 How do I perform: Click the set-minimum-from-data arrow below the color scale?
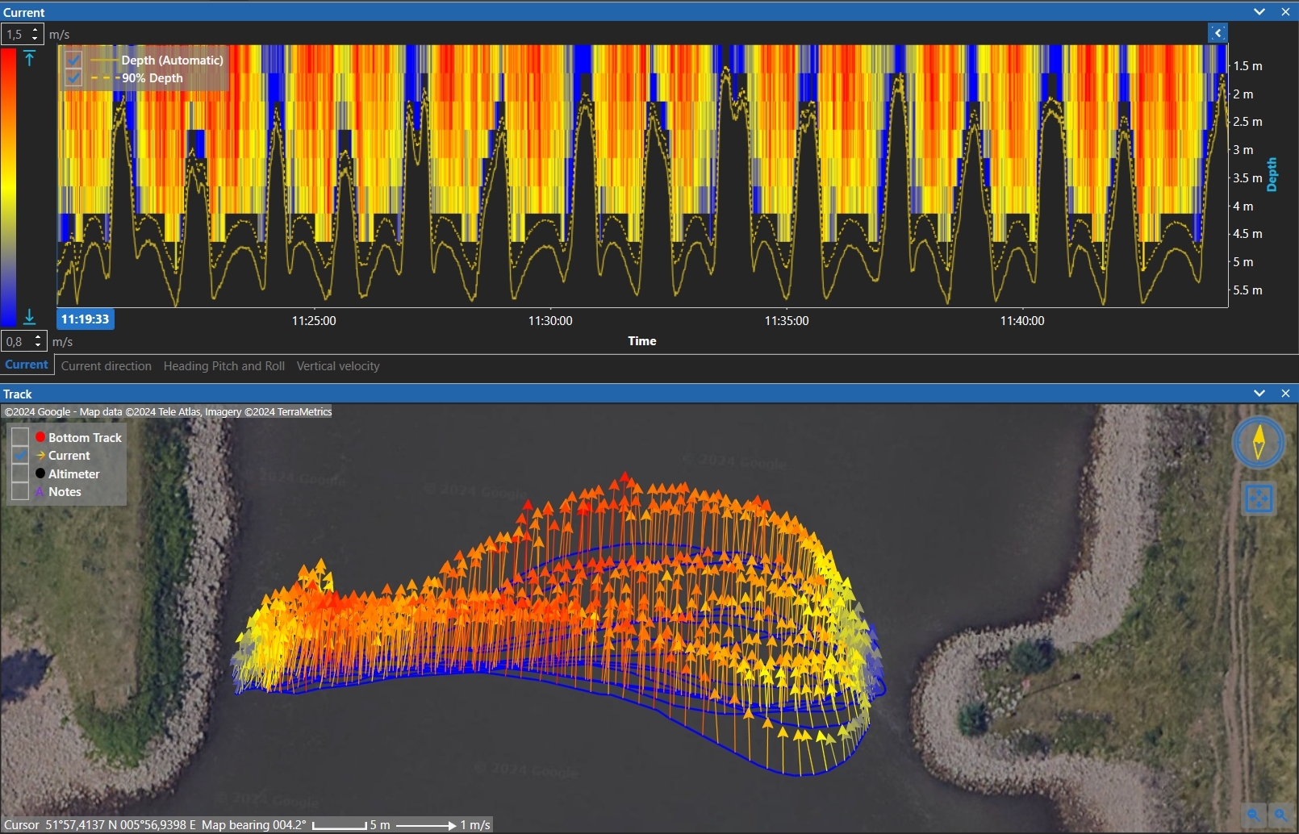click(30, 317)
